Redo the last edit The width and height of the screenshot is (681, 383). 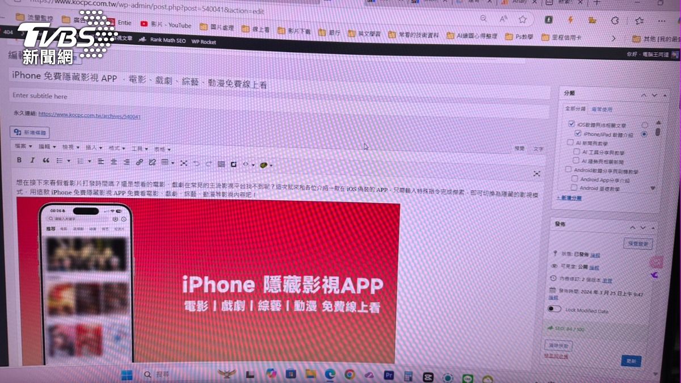pos(209,163)
